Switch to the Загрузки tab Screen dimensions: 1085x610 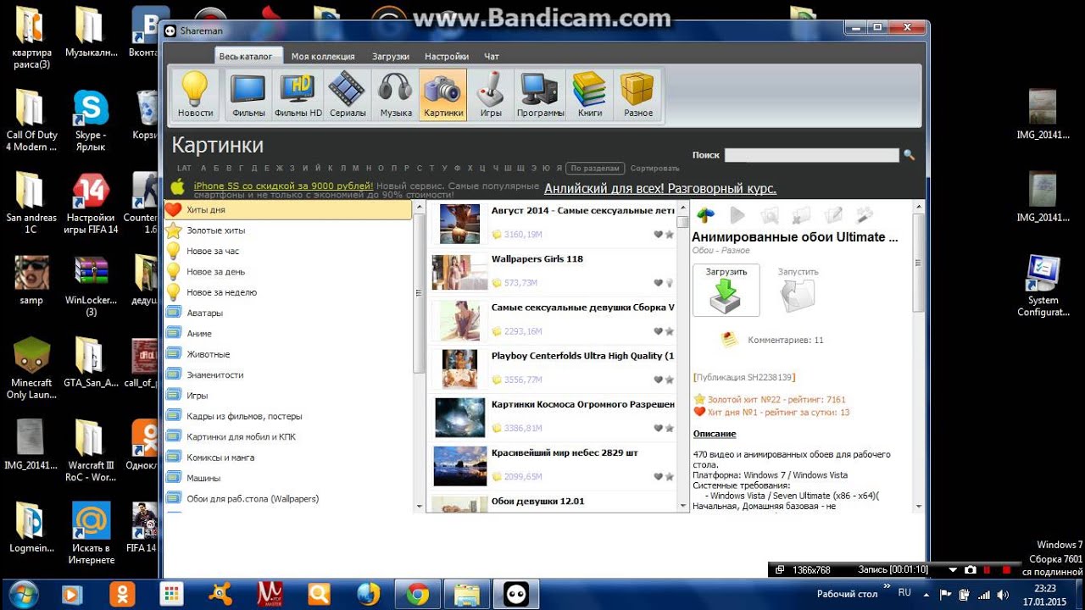(x=391, y=56)
